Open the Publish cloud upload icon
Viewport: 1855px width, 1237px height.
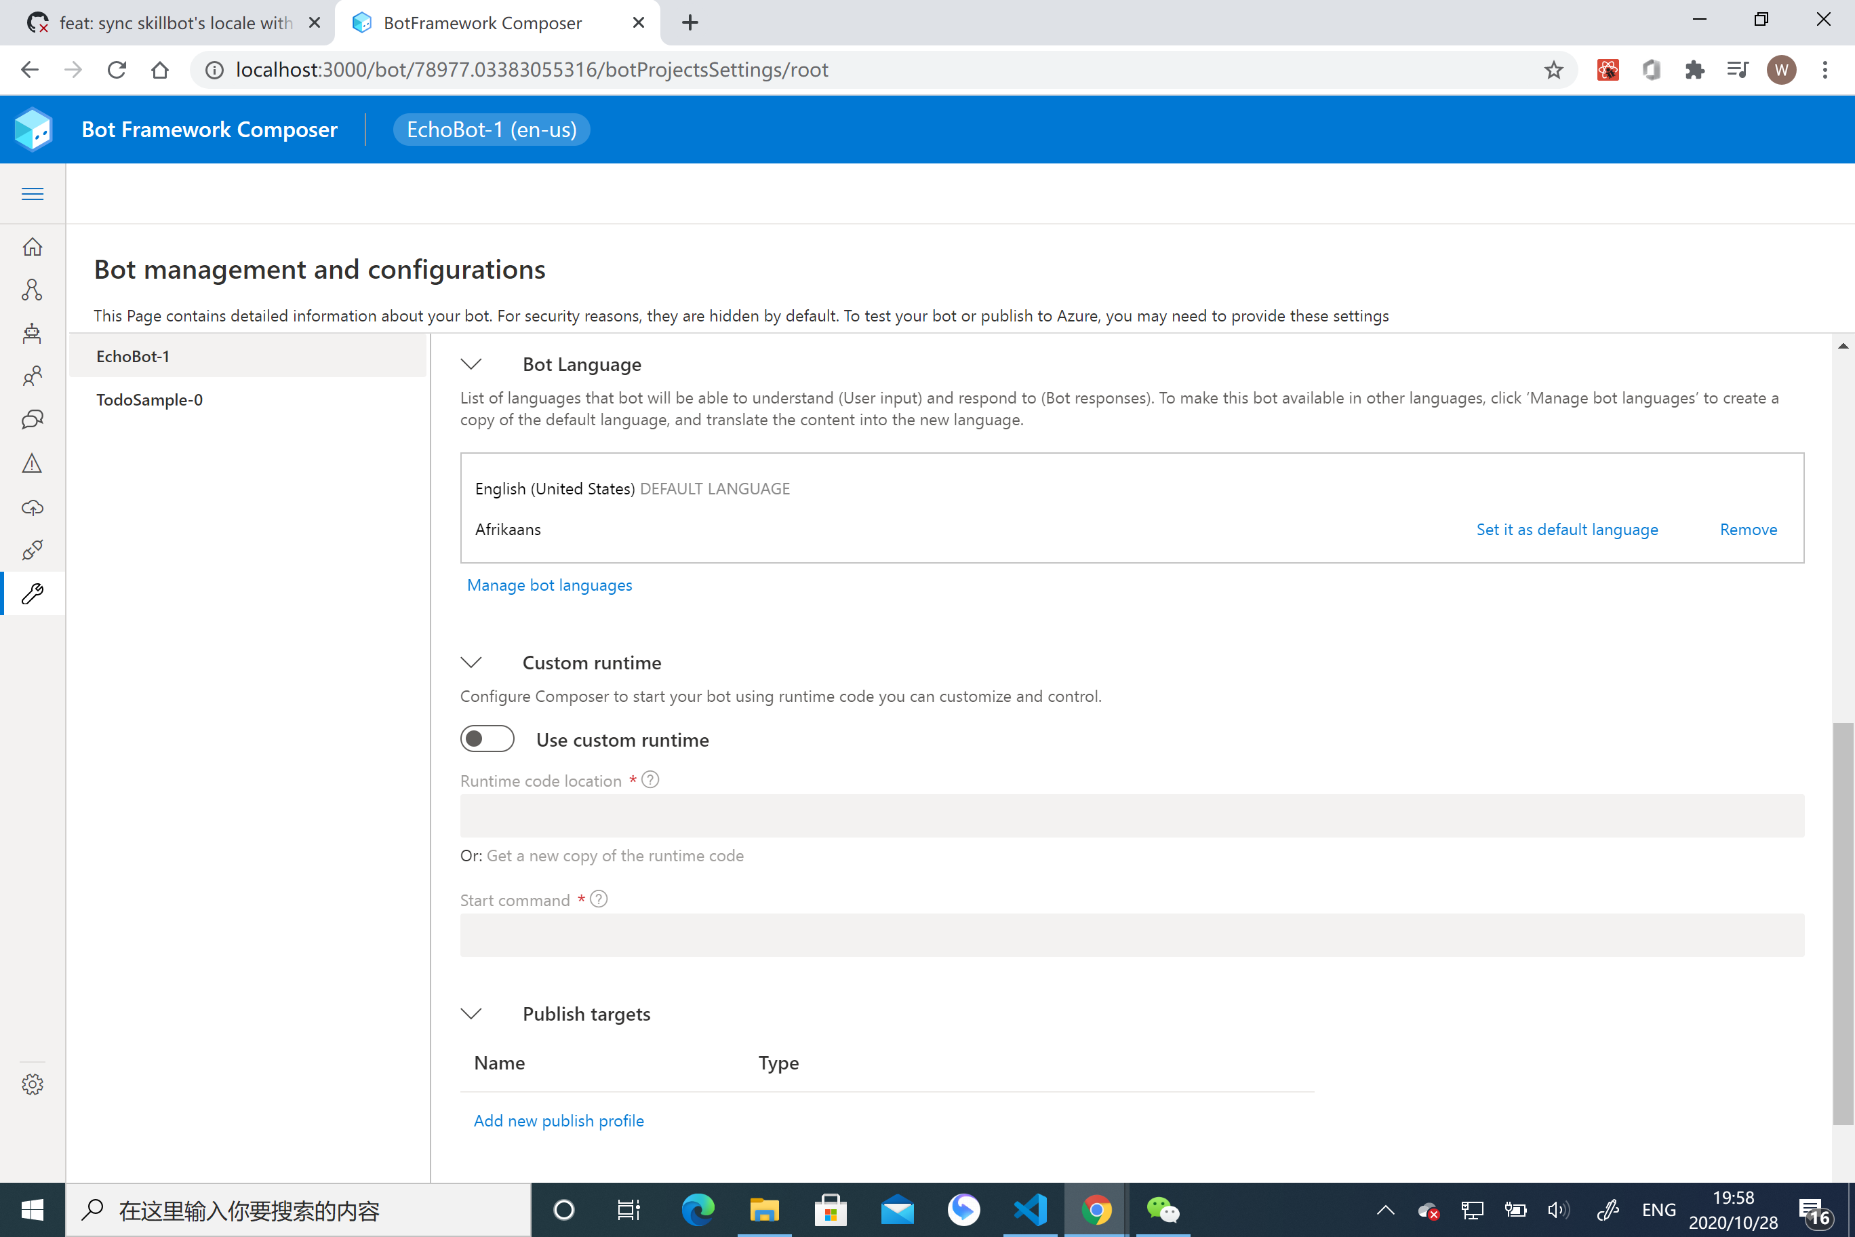(x=33, y=507)
